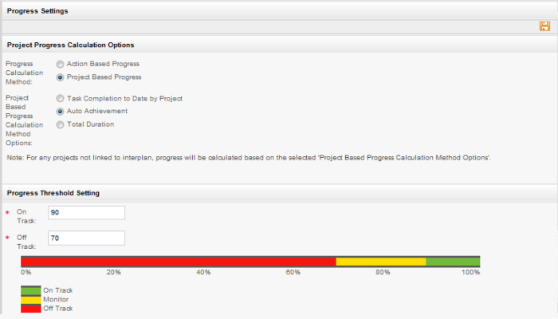Enable the Auto Achievement radio option
The height and width of the screenshot is (319, 558).
(x=60, y=111)
